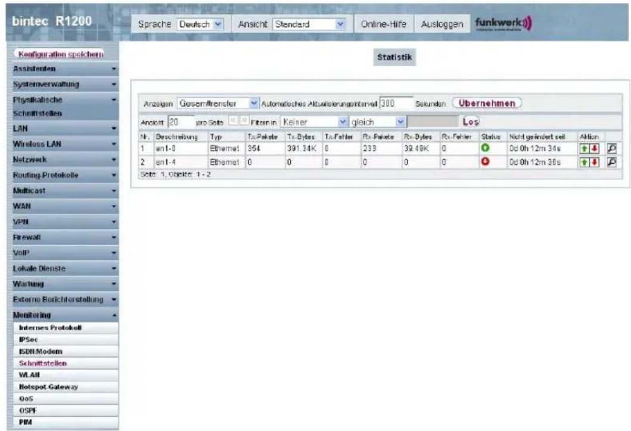Image resolution: width=631 pixels, height=431 pixels.
Task: Click green up arrow for en1-0 row
Action: coord(584,149)
